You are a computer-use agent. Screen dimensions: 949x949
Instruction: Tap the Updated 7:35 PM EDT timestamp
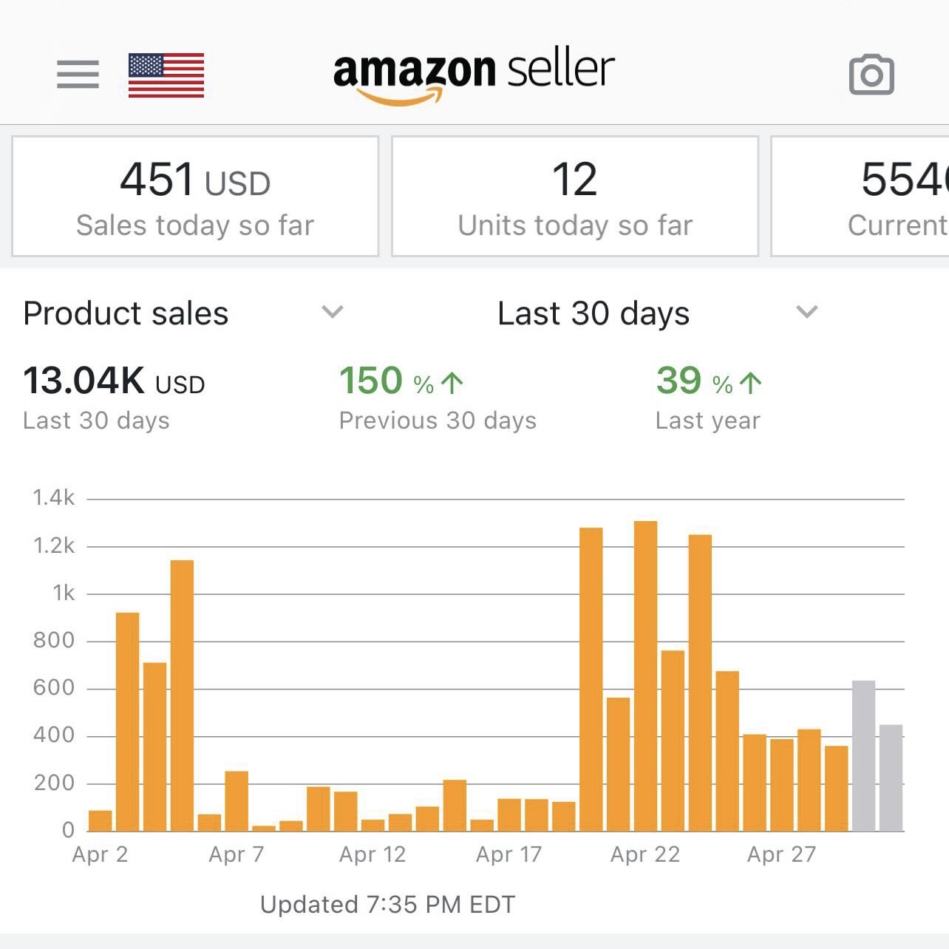pos(387,905)
